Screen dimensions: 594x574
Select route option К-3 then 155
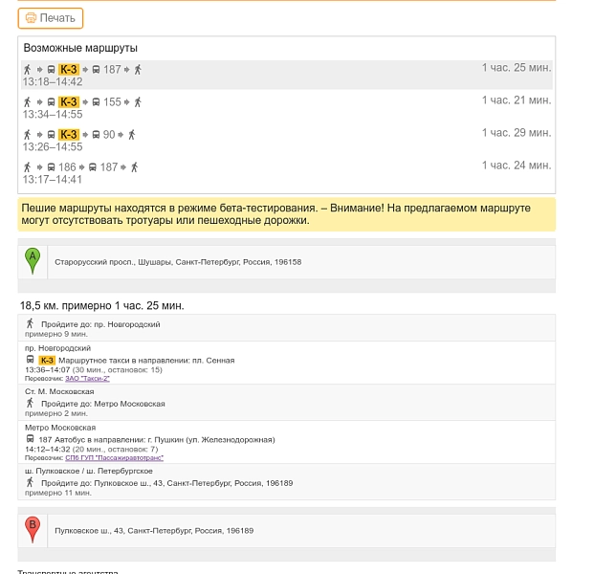[287, 107]
